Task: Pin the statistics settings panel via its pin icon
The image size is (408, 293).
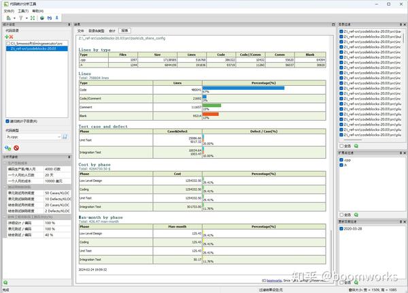Action: click(x=69, y=25)
